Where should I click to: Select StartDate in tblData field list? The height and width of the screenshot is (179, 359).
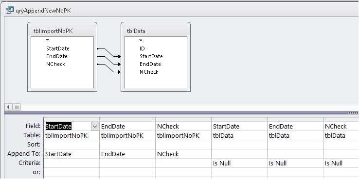click(x=151, y=56)
